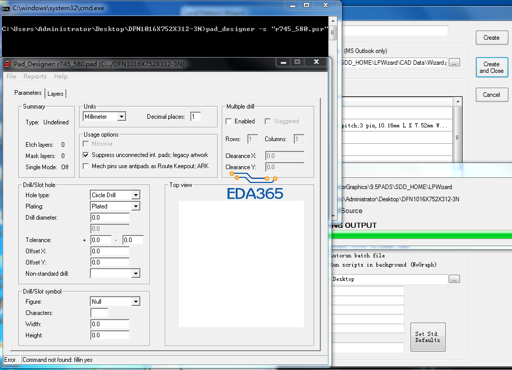Open the Help menu in Pad_Designer

tap(61, 76)
